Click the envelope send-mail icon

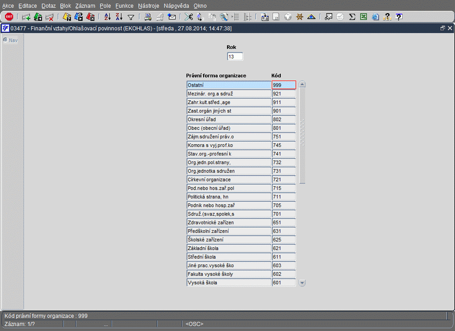(172, 17)
